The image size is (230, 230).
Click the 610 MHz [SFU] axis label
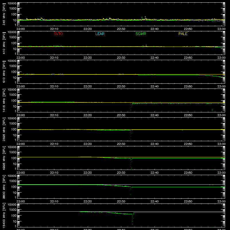[4, 72]
